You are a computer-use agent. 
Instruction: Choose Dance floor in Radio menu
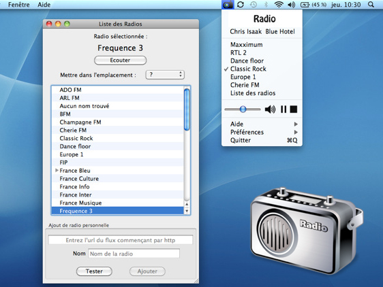point(262,61)
